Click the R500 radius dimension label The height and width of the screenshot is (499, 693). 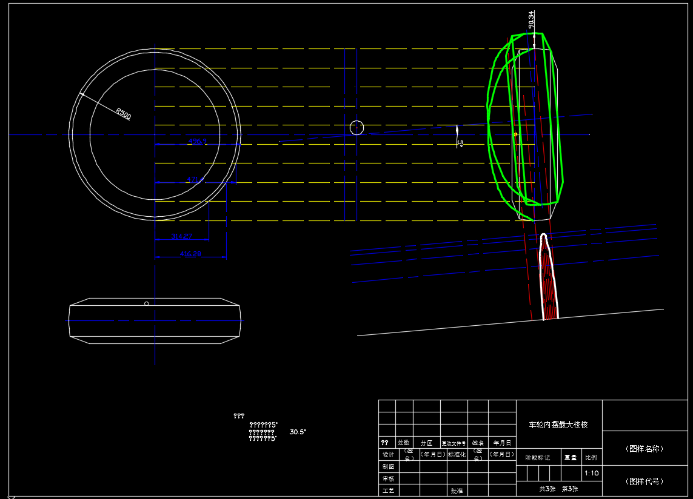123,113
